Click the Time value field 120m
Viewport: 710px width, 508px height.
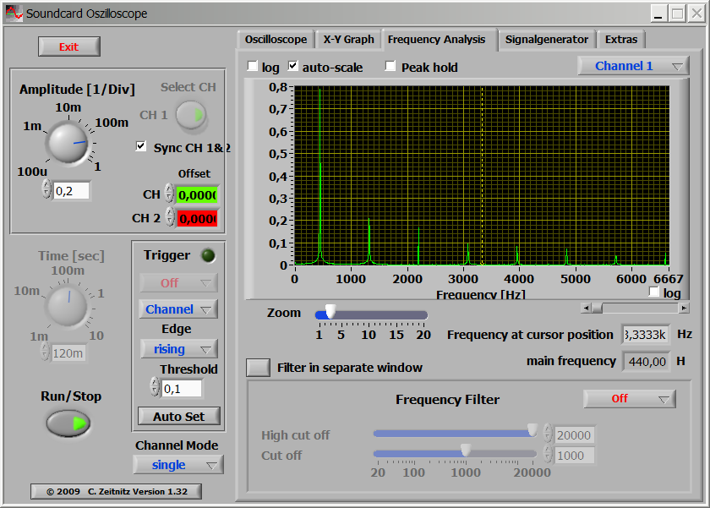click(x=68, y=352)
